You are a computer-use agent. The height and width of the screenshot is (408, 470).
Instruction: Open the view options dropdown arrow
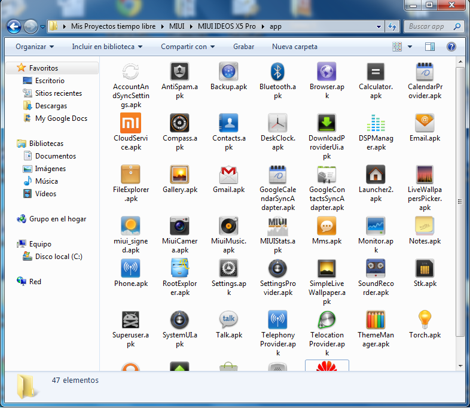pos(410,47)
